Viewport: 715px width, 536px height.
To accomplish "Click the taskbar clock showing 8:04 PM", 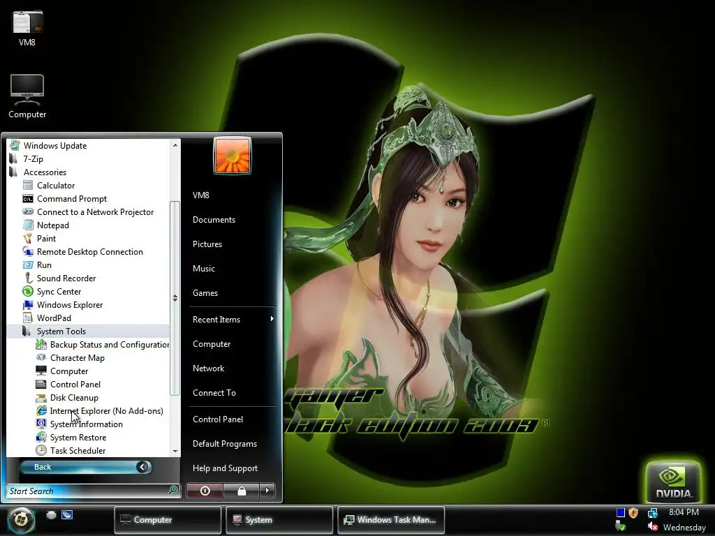I will point(684,512).
